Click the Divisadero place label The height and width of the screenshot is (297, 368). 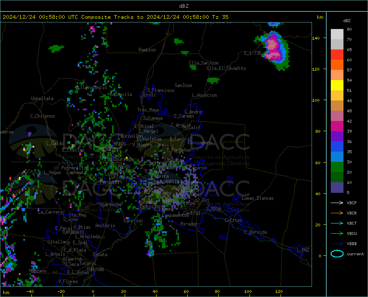pos(200,143)
